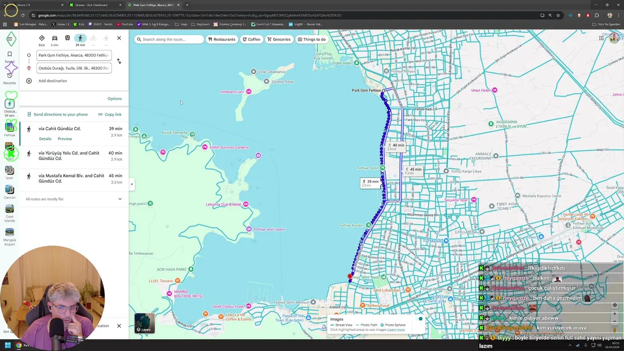This screenshot has width=624, height=351.
Task: Reload the current page
Action: pyautogui.click(x=23, y=15)
